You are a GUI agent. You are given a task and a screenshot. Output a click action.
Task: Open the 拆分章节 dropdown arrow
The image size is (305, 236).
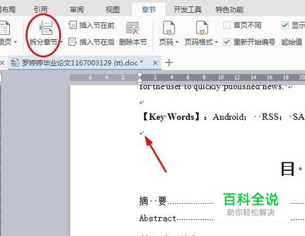[61, 42]
